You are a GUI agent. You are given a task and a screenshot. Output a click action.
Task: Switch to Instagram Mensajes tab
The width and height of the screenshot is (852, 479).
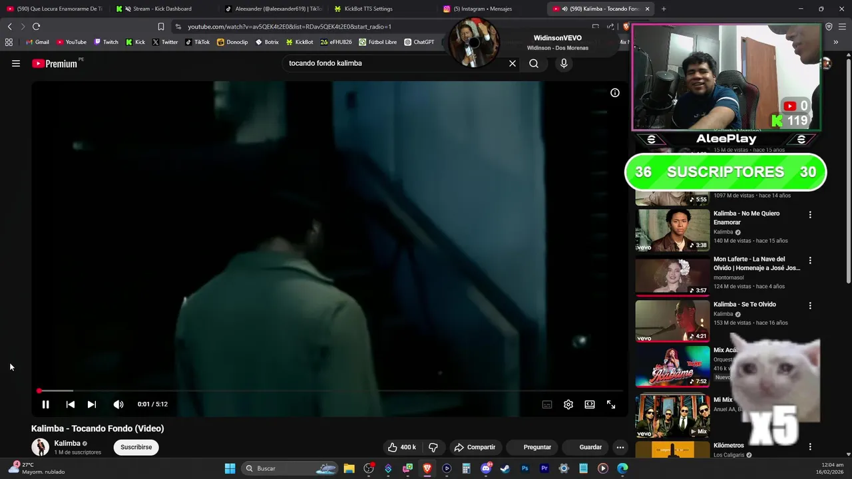click(483, 9)
